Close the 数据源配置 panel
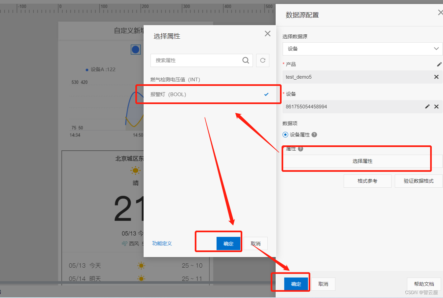Image resolution: width=443 pixels, height=298 pixels. [x=440, y=13]
